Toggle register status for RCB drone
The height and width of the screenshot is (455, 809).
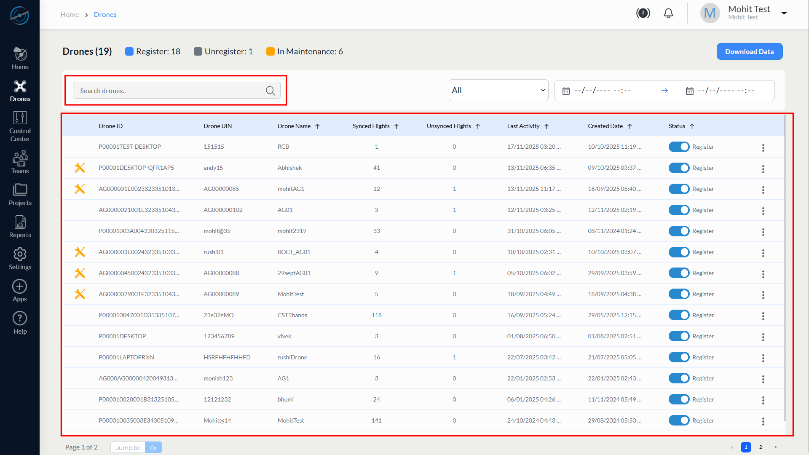point(679,147)
